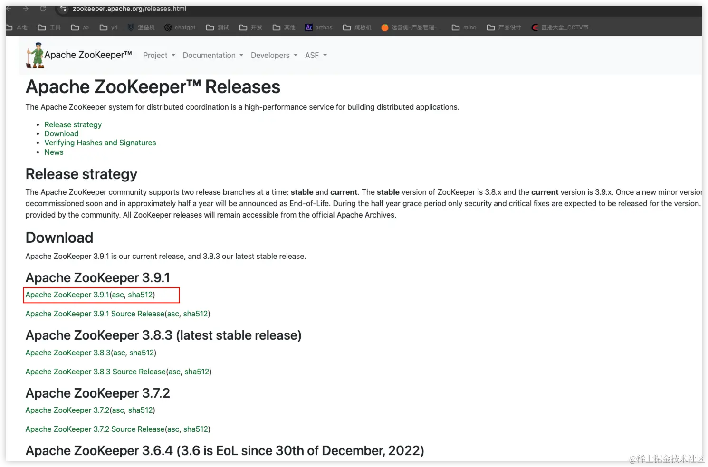Open the yd bookmark folder
Image resolution: width=708 pixels, height=467 pixels.
point(109,28)
